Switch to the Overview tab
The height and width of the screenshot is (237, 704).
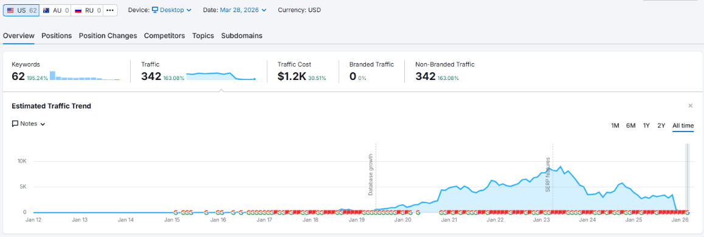coord(19,36)
